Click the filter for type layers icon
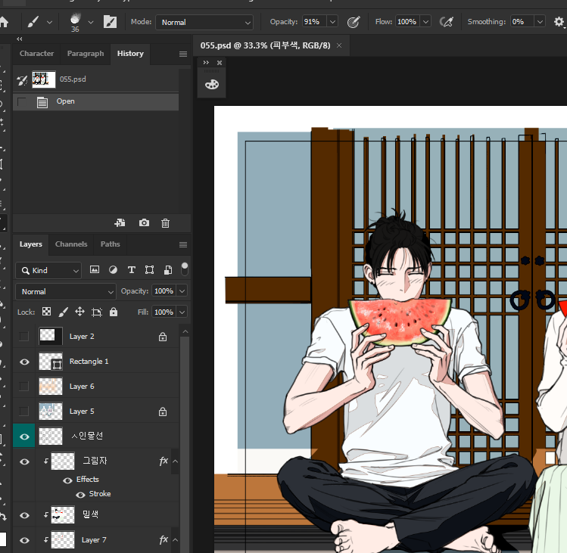The width and height of the screenshot is (567, 553). pyautogui.click(x=131, y=270)
